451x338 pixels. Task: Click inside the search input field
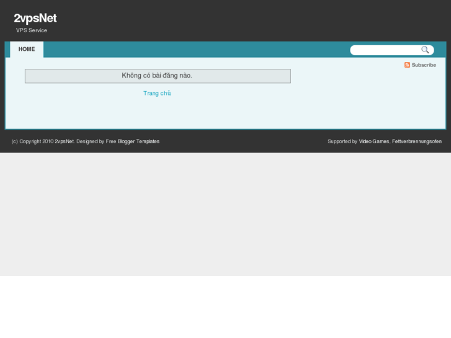[x=385, y=50]
